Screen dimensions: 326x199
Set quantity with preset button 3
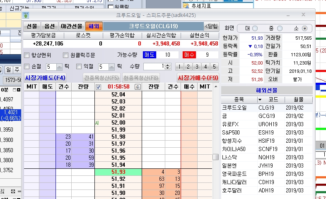[197, 67]
